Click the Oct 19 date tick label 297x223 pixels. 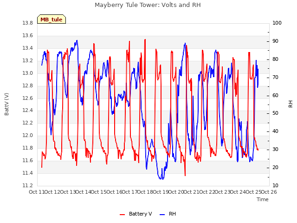click(161, 192)
